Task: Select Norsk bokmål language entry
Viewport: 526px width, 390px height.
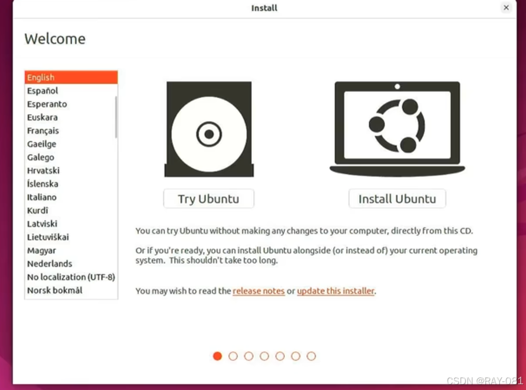Action: click(x=54, y=290)
